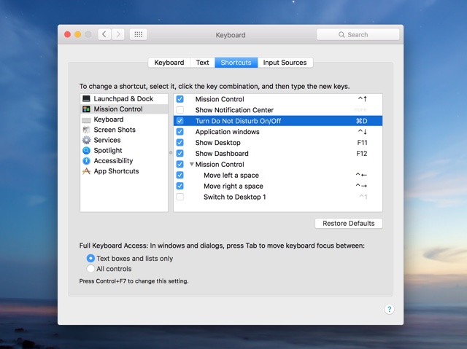Viewport: 467px width, 349px height.
Task: Click the F12 shortcut value
Action: coord(362,154)
